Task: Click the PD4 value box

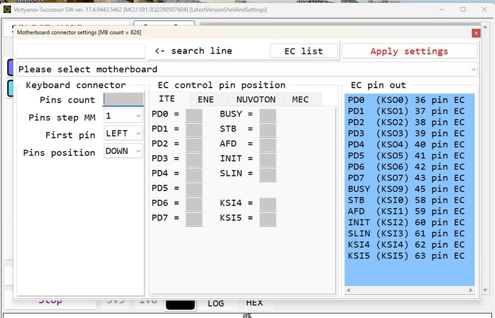Action: (x=194, y=174)
